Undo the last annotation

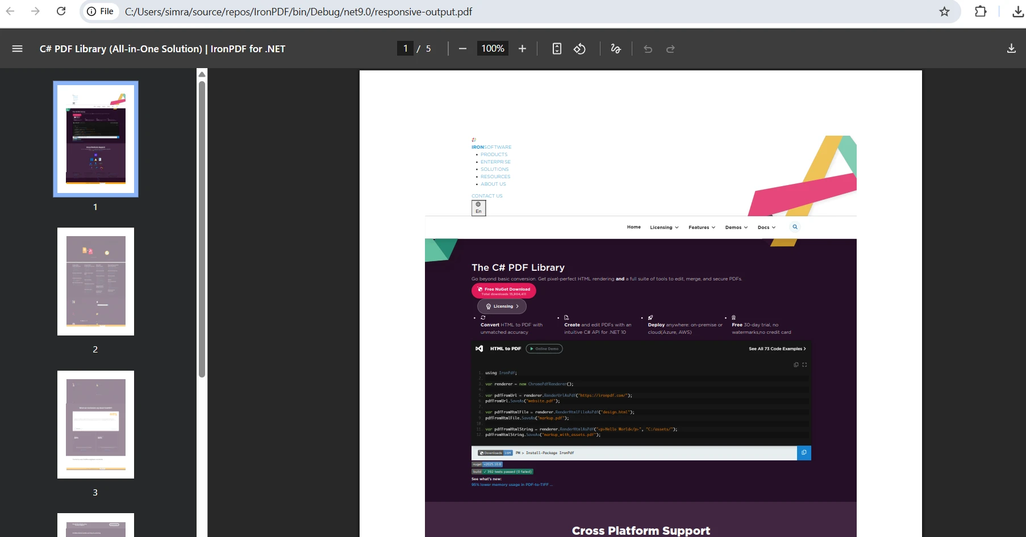click(x=648, y=49)
